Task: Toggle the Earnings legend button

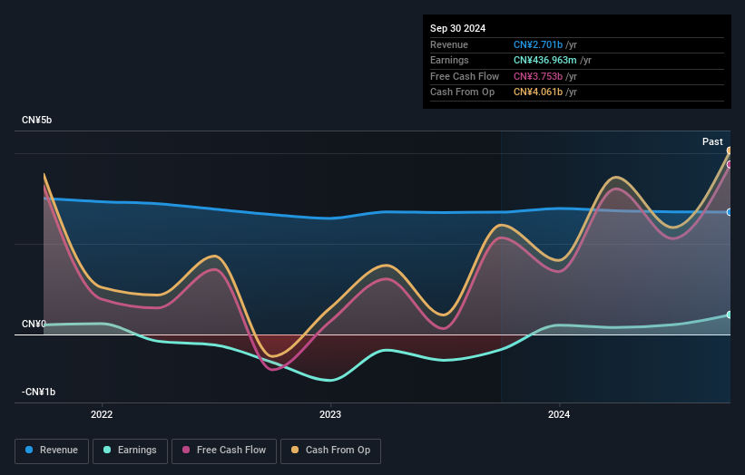Action: (x=130, y=451)
